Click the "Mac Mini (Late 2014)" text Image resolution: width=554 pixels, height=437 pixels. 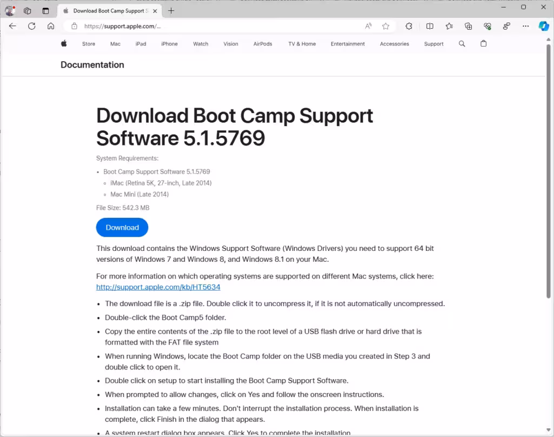pyautogui.click(x=140, y=194)
